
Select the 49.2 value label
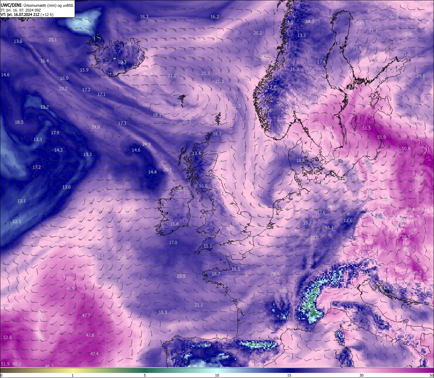(417, 273)
